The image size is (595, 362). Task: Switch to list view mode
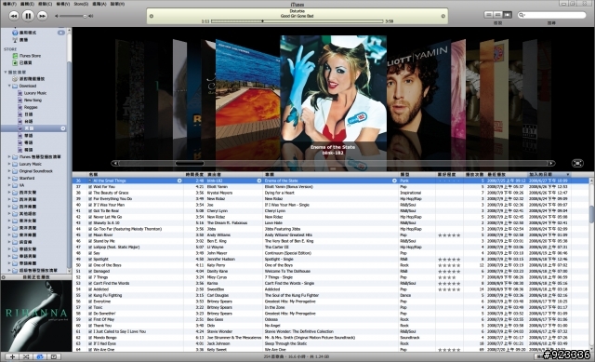(x=489, y=15)
